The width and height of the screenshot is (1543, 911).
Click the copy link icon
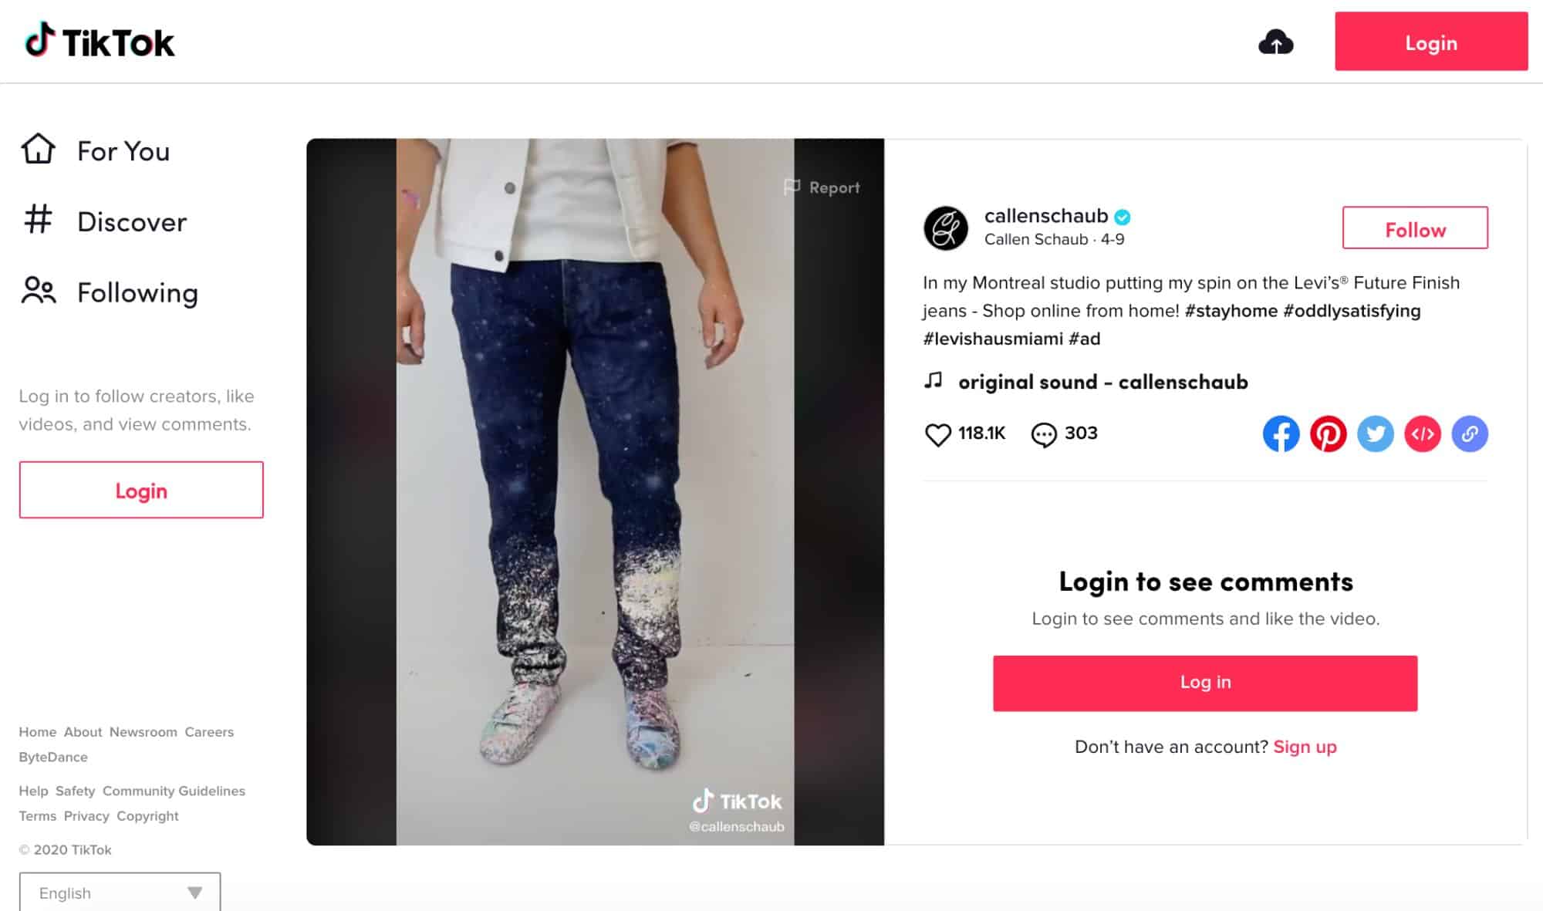coord(1470,433)
